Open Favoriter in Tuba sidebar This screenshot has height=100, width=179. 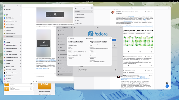point(84,24)
